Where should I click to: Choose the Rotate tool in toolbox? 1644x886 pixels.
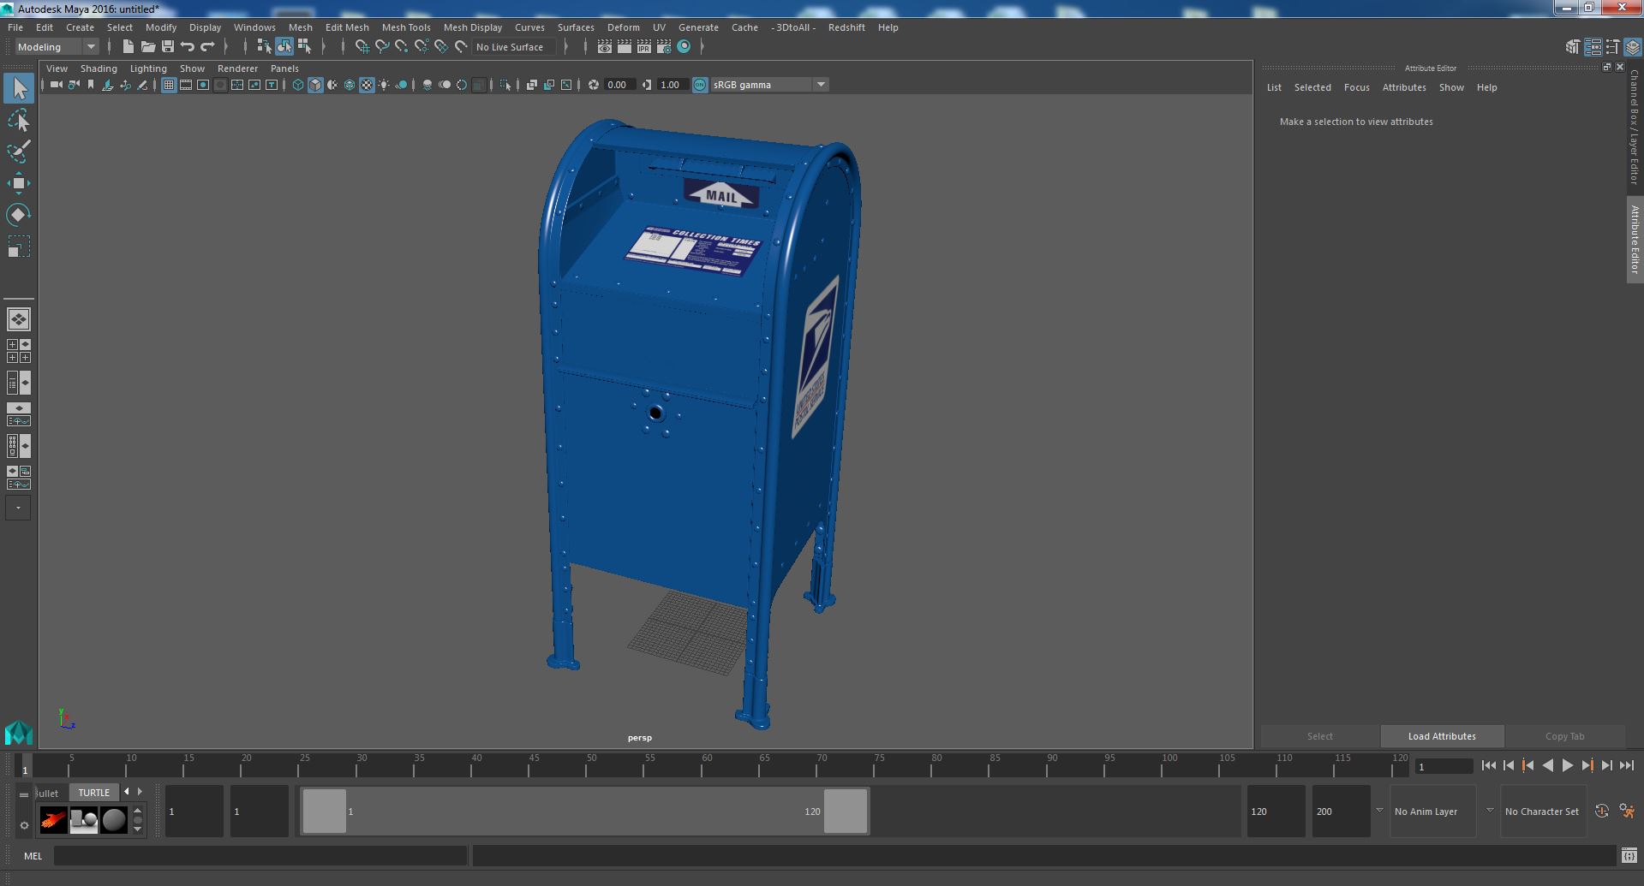(19, 215)
